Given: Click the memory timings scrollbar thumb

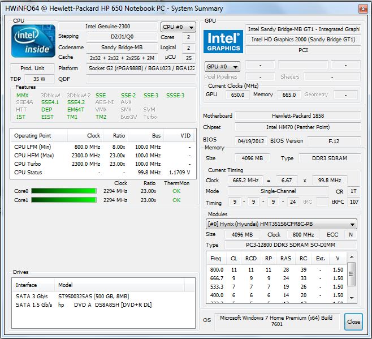Looking at the screenshot, I should [351, 274].
